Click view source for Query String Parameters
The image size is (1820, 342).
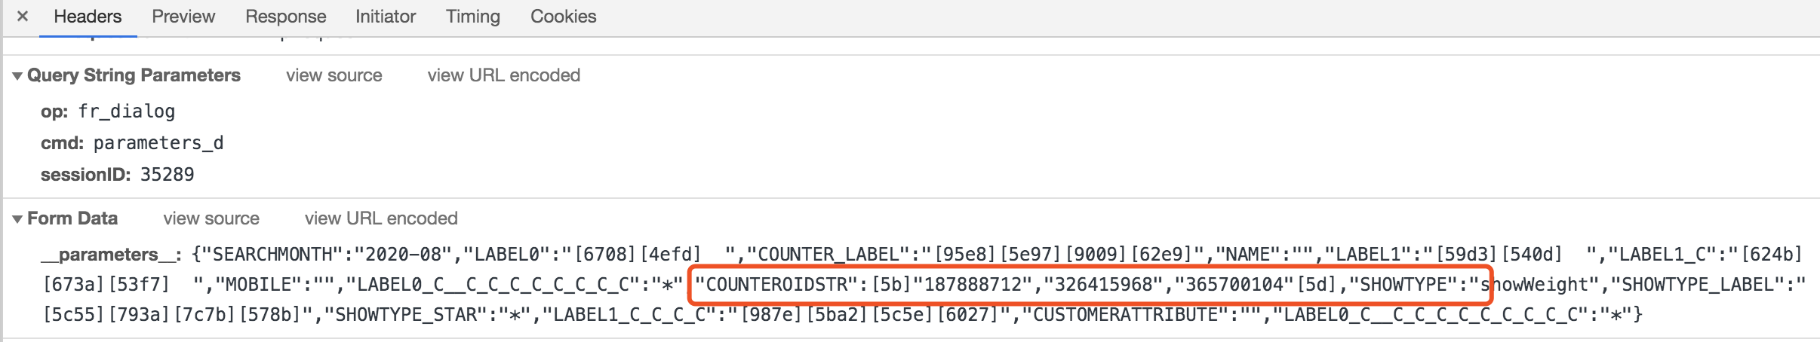pyautogui.click(x=334, y=75)
